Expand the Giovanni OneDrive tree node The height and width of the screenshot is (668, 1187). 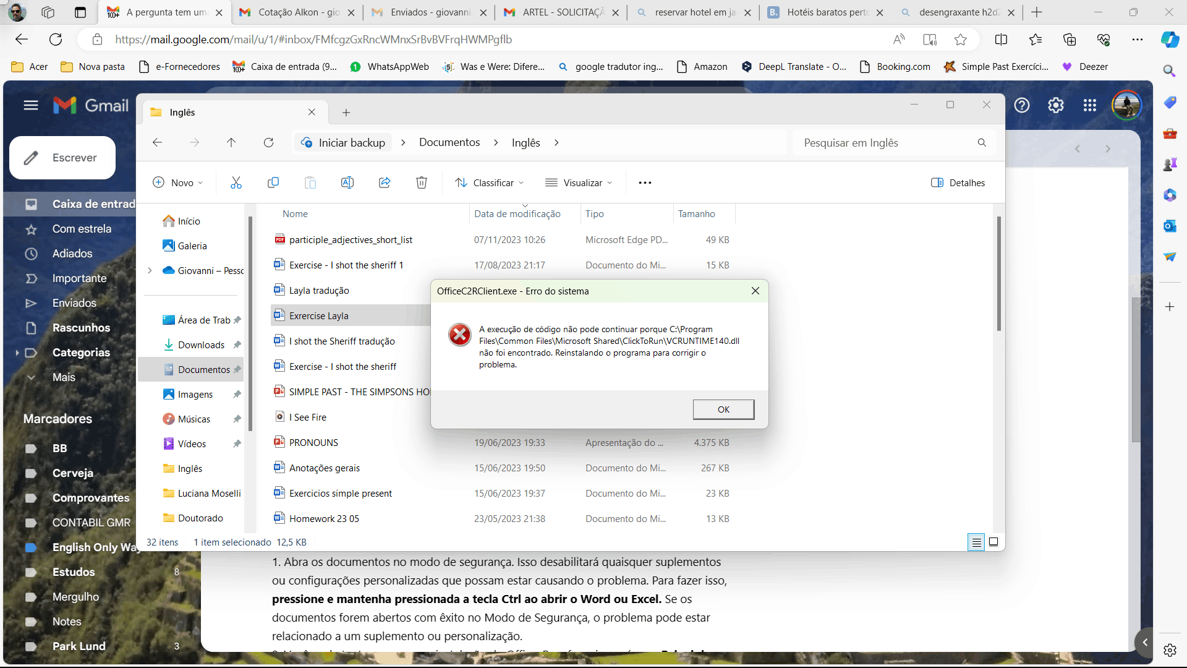tap(150, 270)
